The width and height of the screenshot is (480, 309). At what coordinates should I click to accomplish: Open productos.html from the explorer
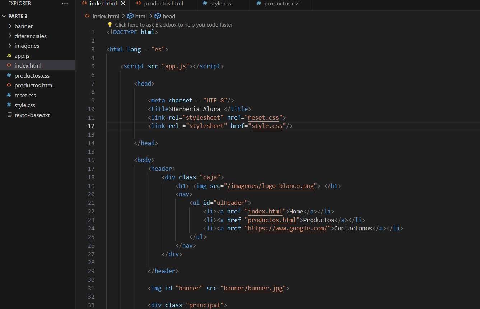coord(37,85)
